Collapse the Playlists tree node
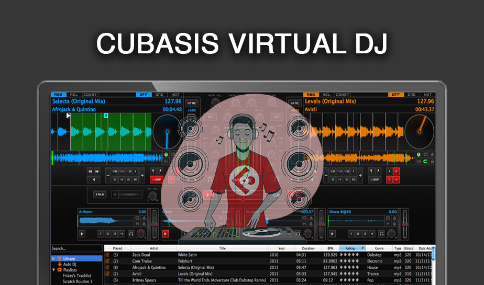Image resolution: width=484 pixels, height=285 pixels. point(54,270)
